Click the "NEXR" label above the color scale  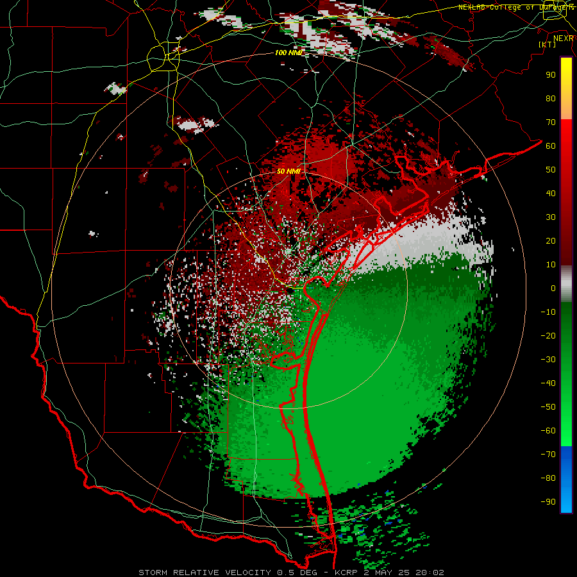564,38
